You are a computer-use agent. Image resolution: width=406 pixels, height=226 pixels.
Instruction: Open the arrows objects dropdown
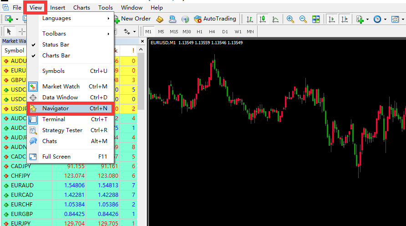pos(134,32)
